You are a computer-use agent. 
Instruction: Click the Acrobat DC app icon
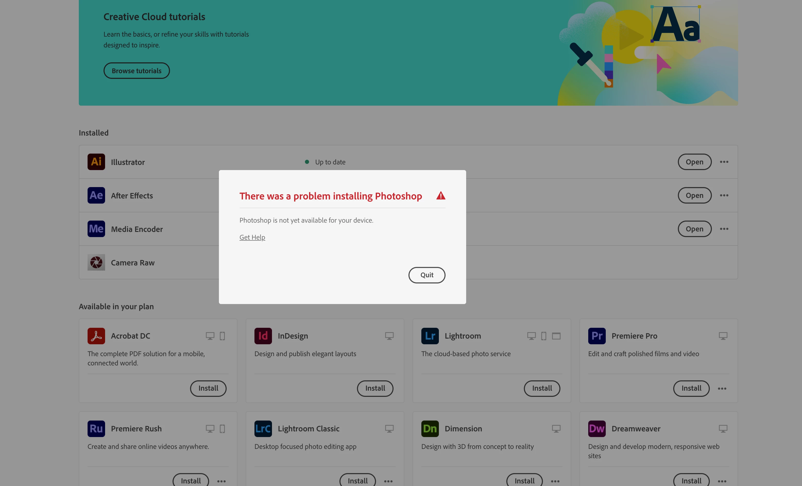click(x=96, y=336)
